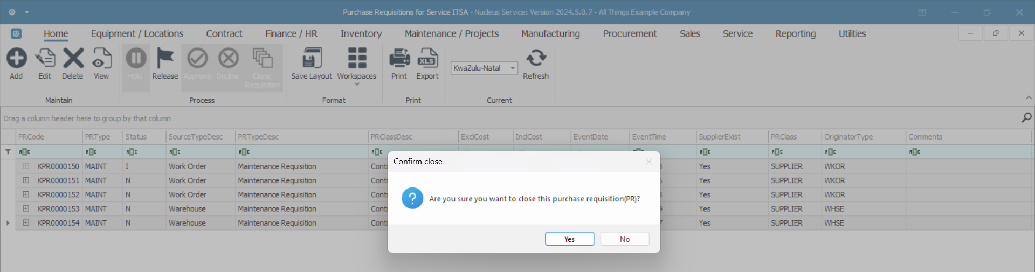Image resolution: width=1035 pixels, height=272 pixels.
Task: Collapse the ribbon with the chevron
Action: click(1029, 98)
